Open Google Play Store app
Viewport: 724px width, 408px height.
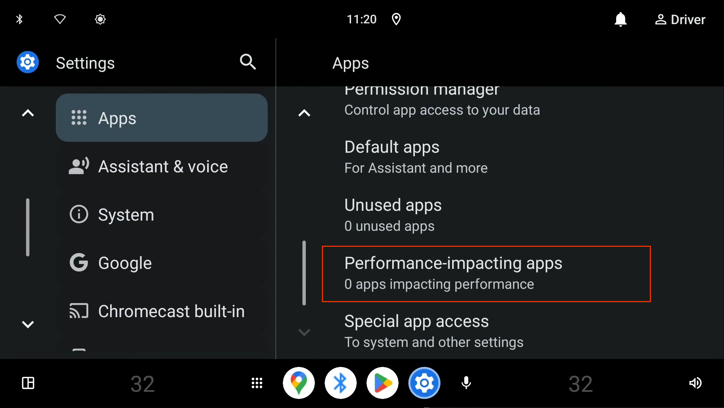click(x=382, y=383)
